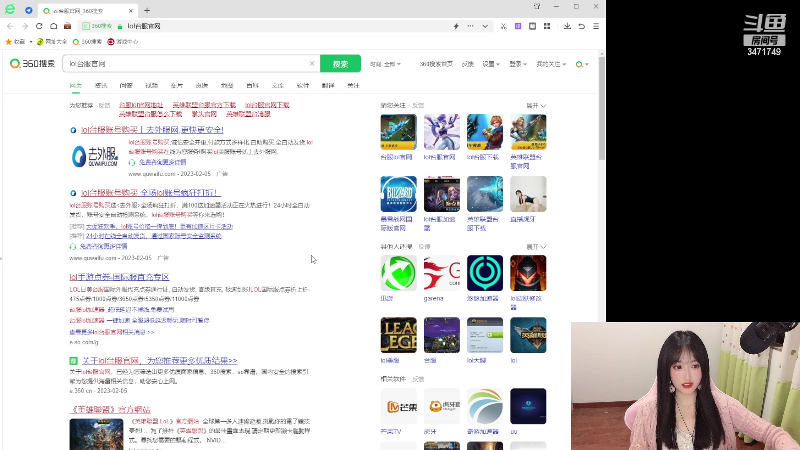
Task: Open the 我的关注 dropdown
Action: pos(551,64)
